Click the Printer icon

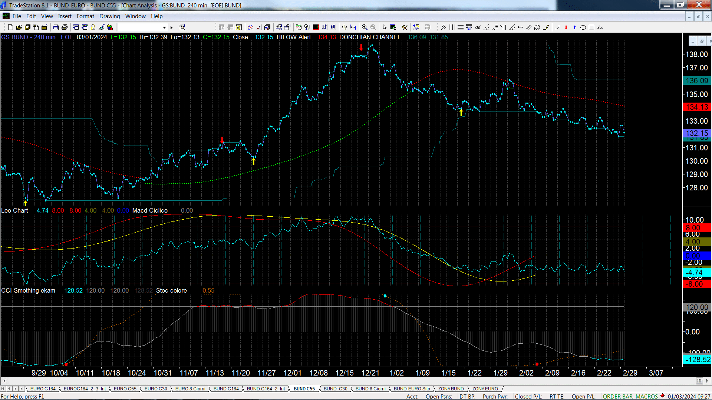[64, 27]
